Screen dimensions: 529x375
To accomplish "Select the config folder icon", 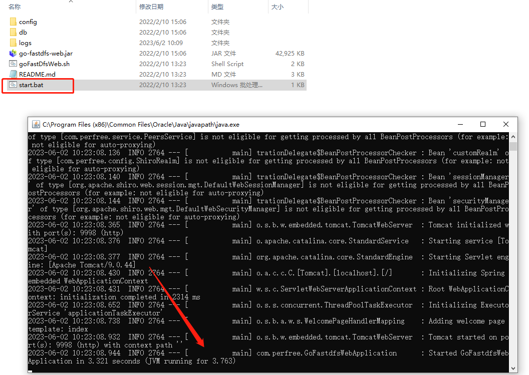I will coord(13,22).
